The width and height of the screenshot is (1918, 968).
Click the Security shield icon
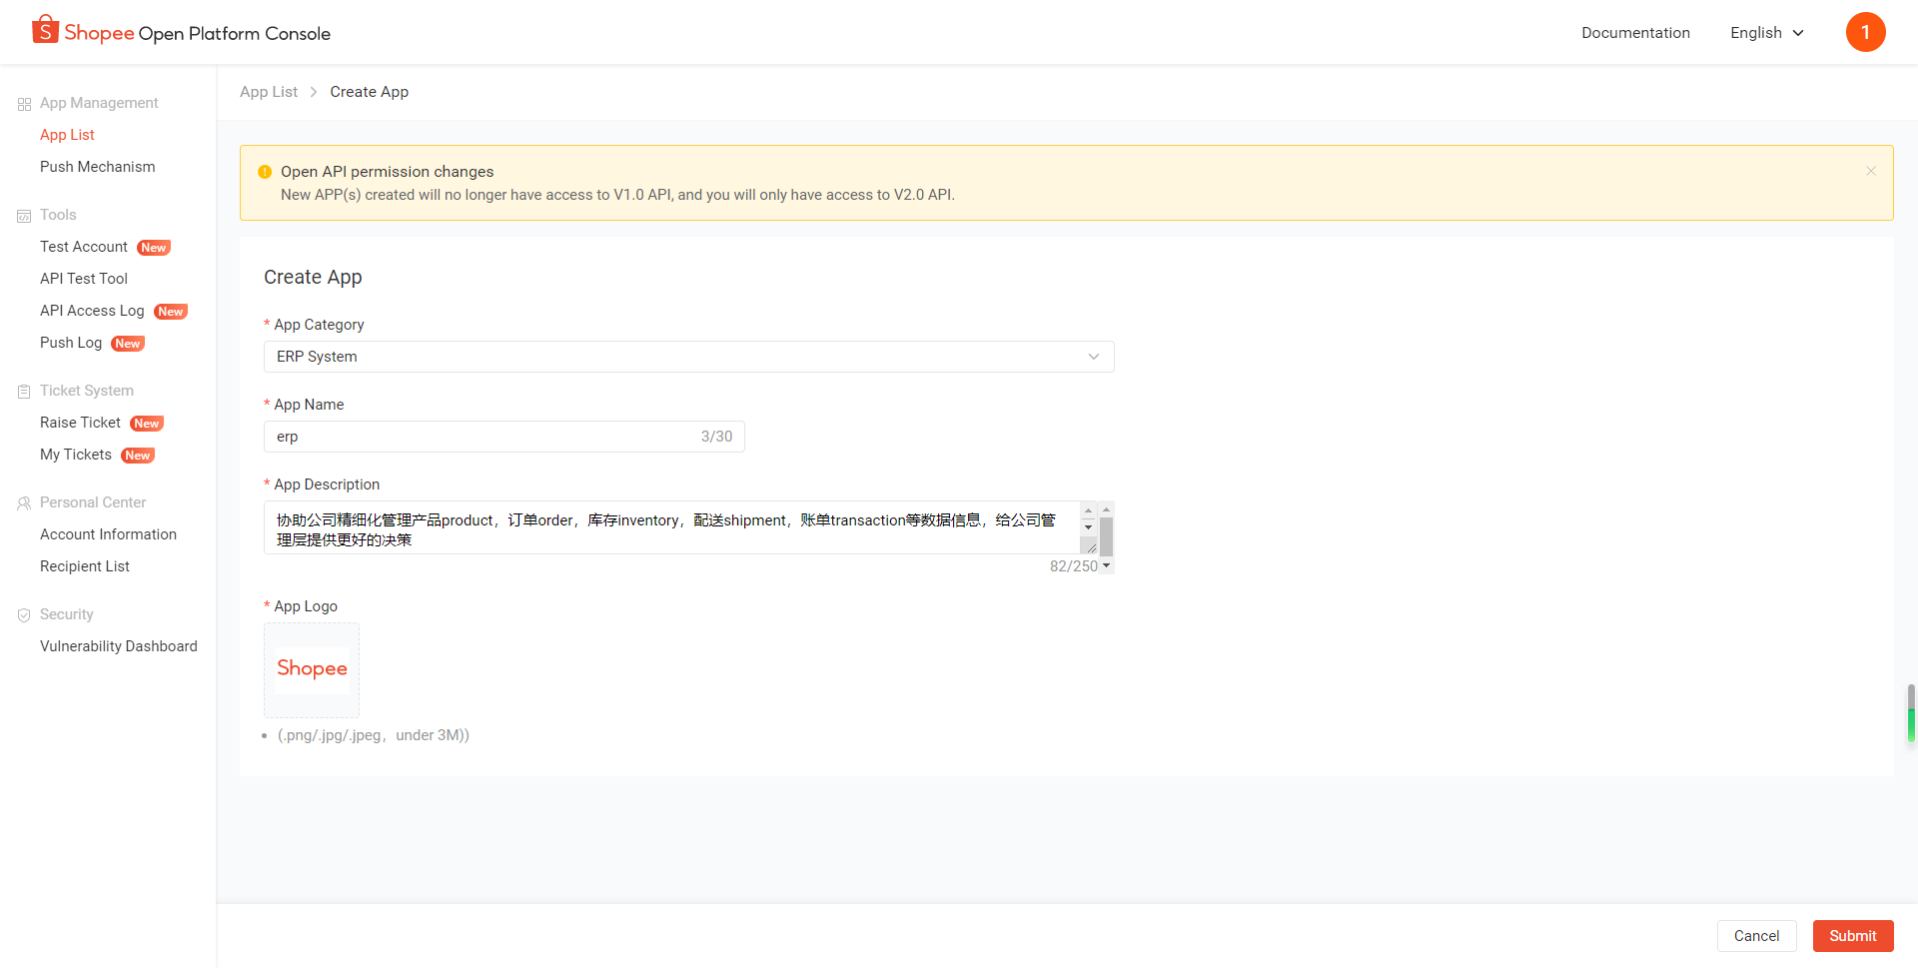[24, 615]
